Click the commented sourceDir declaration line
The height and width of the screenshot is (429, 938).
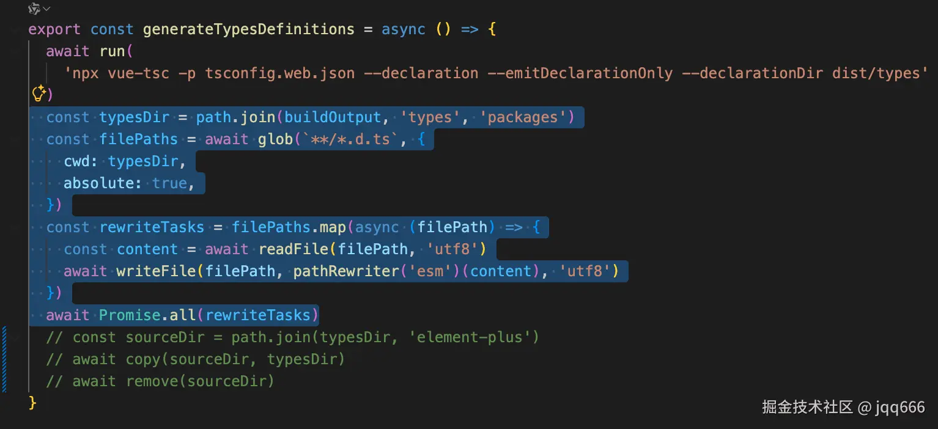(x=292, y=337)
